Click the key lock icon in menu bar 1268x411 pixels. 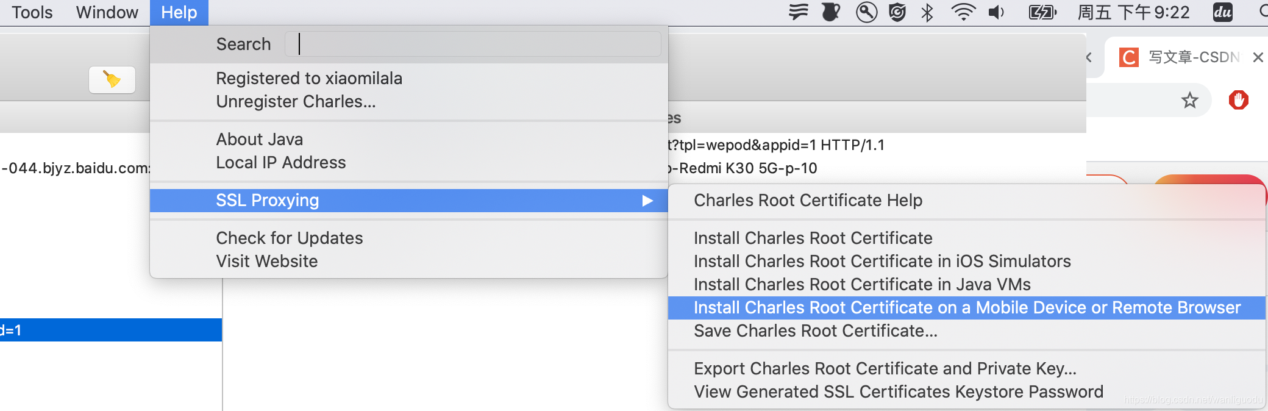coord(866,12)
